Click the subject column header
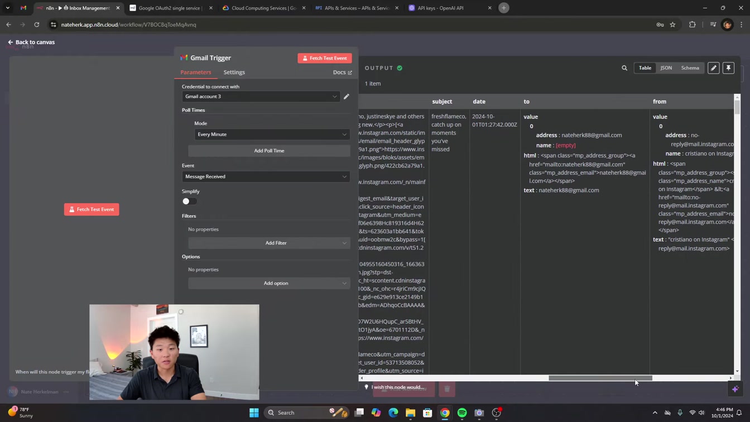The height and width of the screenshot is (422, 750). [442, 102]
